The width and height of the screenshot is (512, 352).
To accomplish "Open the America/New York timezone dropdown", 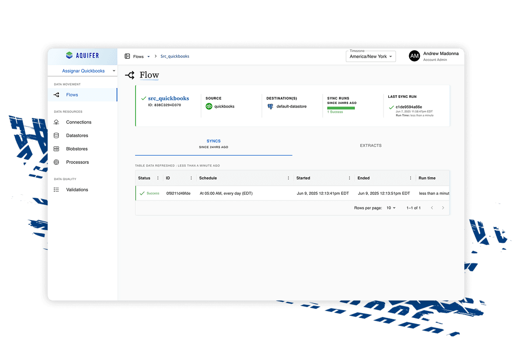I will (x=371, y=56).
